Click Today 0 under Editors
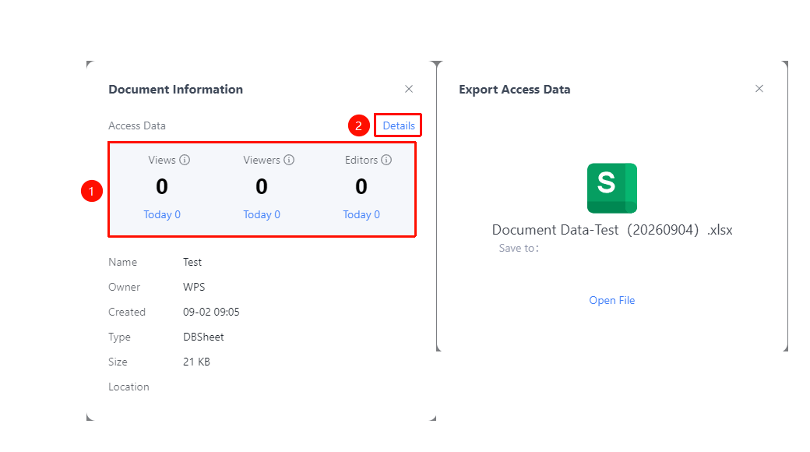 (361, 214)
